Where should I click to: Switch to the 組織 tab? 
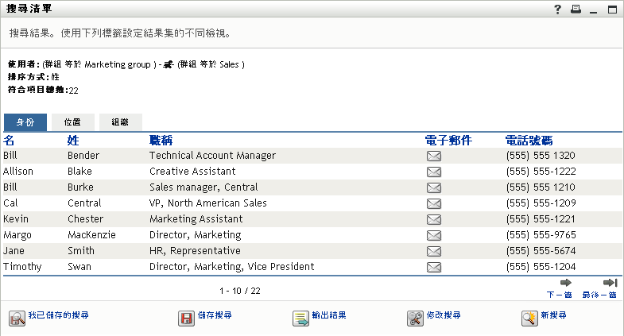tap(121, 122)
